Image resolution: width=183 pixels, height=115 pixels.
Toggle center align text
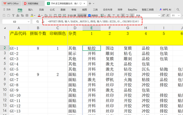click(123, 15)
